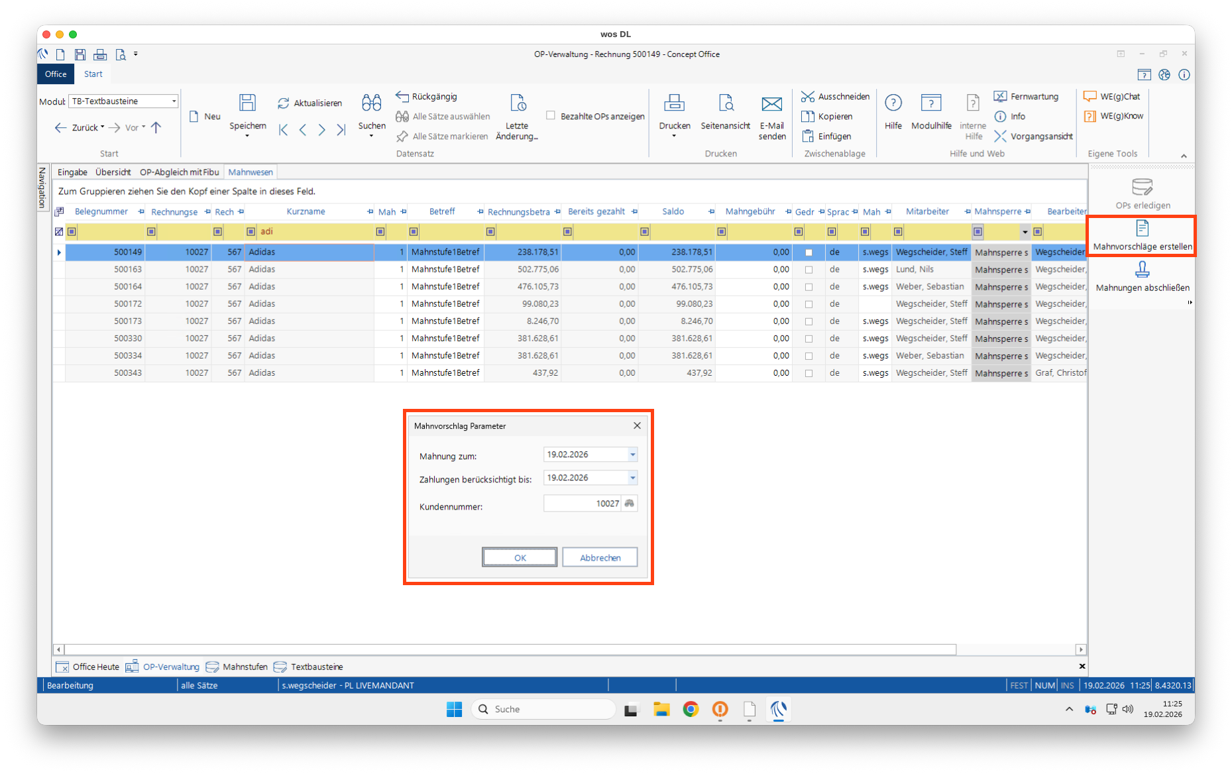
Task: Click the Drucken printer icon
Action: (674, 103)
